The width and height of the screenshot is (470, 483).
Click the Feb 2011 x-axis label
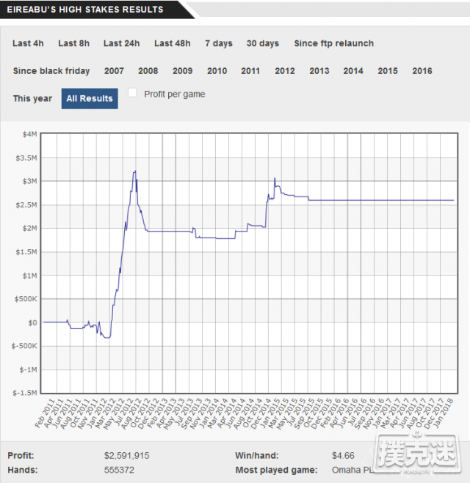[45, 413]
